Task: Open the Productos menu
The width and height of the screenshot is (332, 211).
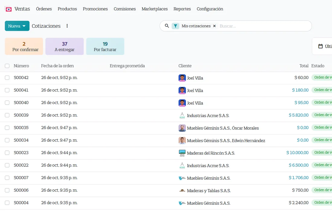Action: pyautogui.click(x=67, y=9)
